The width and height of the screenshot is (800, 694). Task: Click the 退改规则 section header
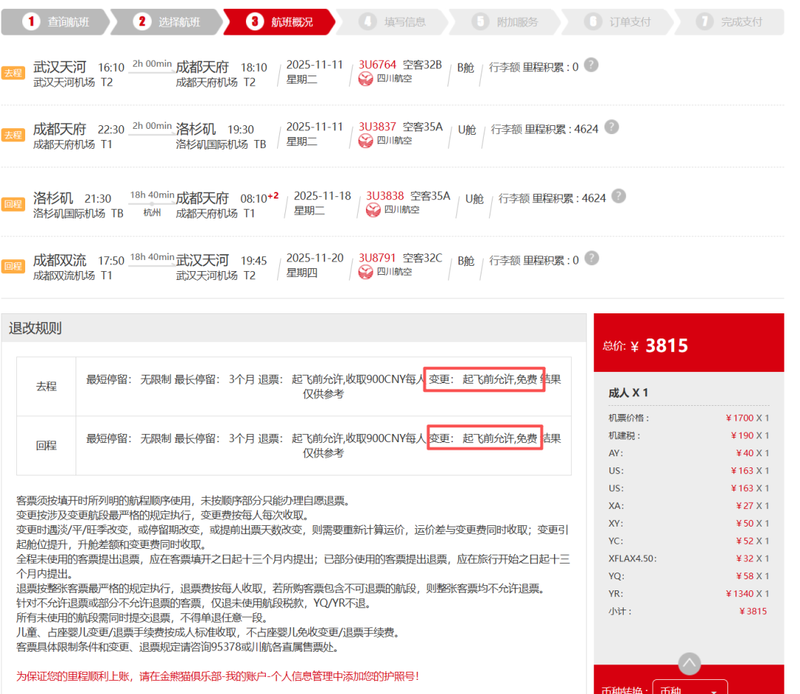pos(36,328)
